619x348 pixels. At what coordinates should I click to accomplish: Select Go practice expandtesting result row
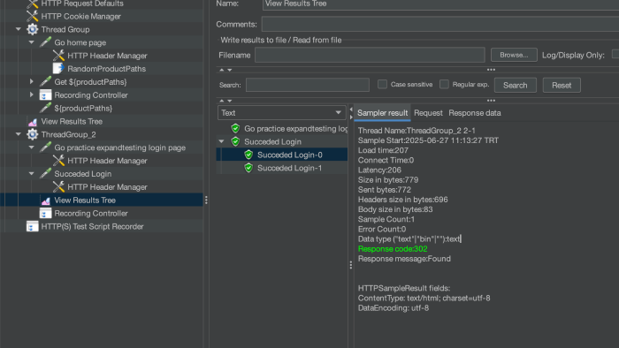tap(282, 128)
